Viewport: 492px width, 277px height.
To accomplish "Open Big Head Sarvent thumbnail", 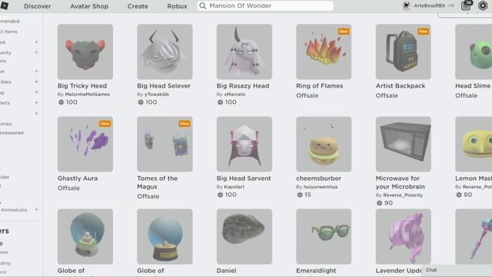I will pyautogui.click(x=244, y=144).
